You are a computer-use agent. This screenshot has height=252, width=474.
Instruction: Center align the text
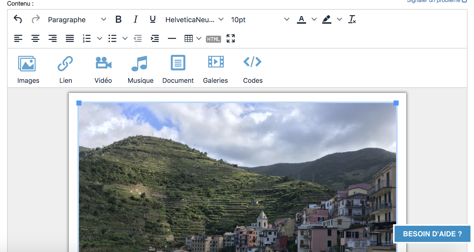(x=35, y=38)
